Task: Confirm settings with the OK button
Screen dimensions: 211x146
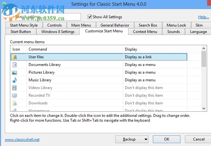Action: (x=167, y=139)
